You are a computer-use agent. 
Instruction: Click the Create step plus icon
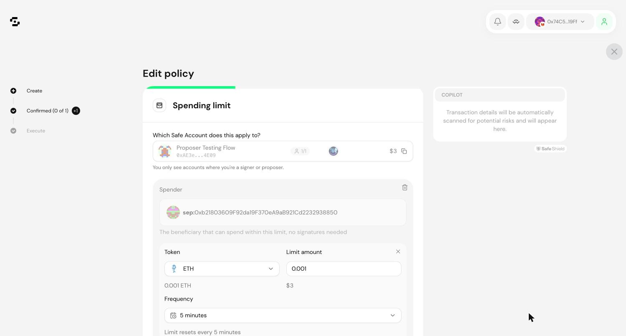click(x=13, y=91)
